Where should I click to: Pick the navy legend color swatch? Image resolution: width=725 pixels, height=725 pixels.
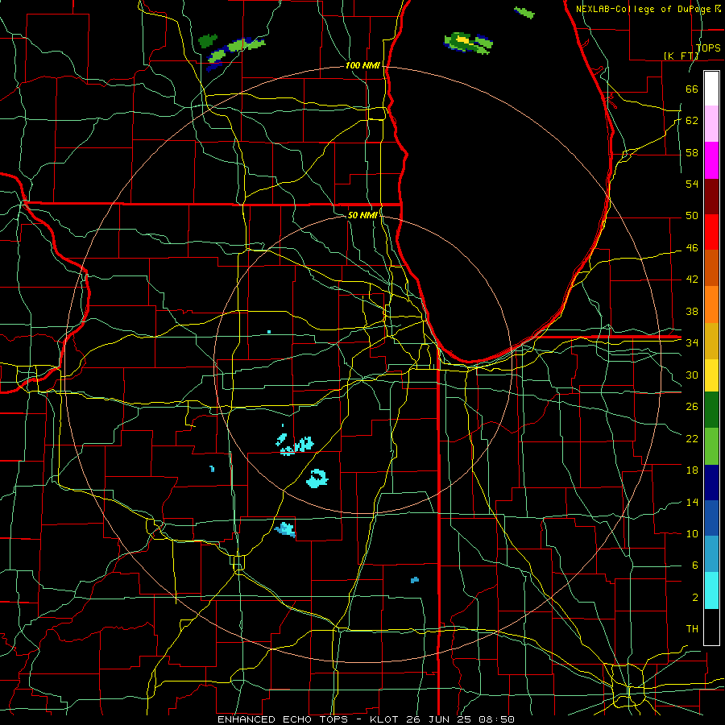coord(711,483)
